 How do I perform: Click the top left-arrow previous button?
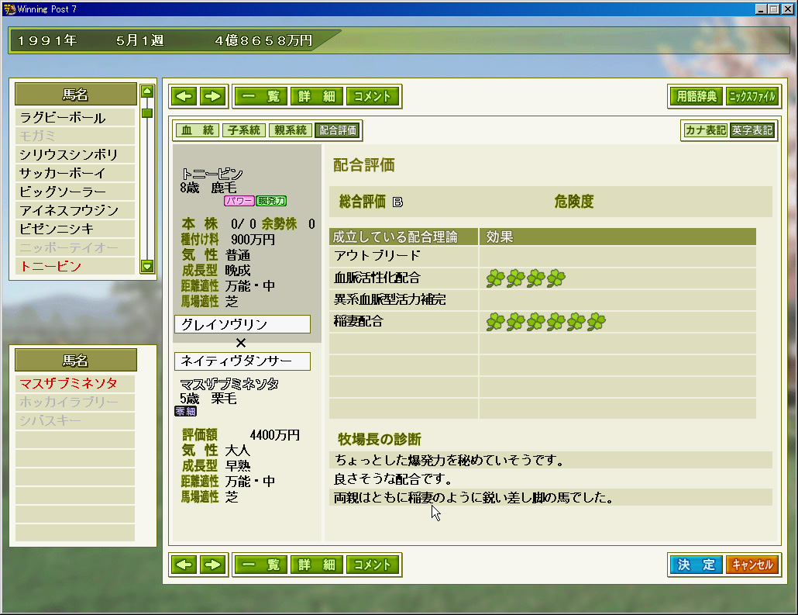pos(184,96)
